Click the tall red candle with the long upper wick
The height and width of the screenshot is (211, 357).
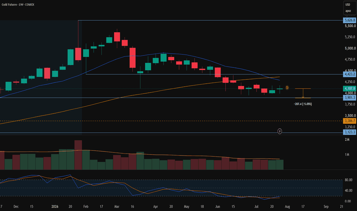78,54
